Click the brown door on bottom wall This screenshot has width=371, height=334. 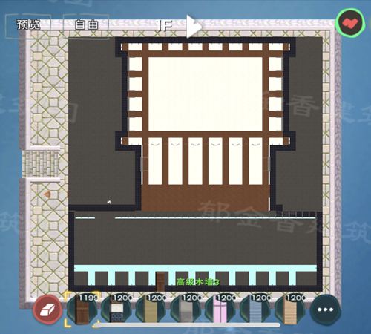(160, 282)
